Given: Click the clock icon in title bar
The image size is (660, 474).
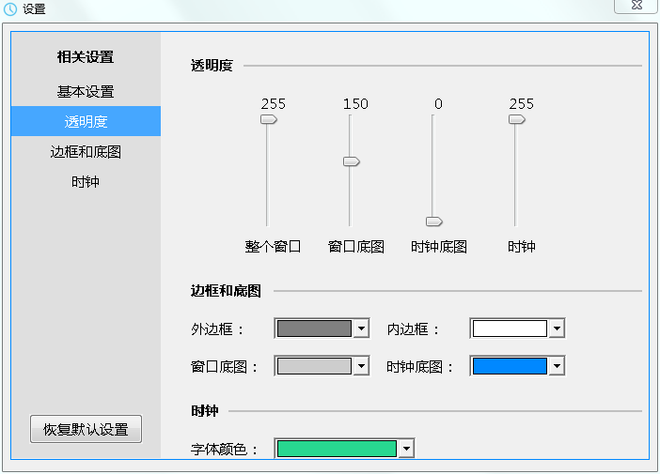Looking at the screenshot, I should (x=10, y=9).
